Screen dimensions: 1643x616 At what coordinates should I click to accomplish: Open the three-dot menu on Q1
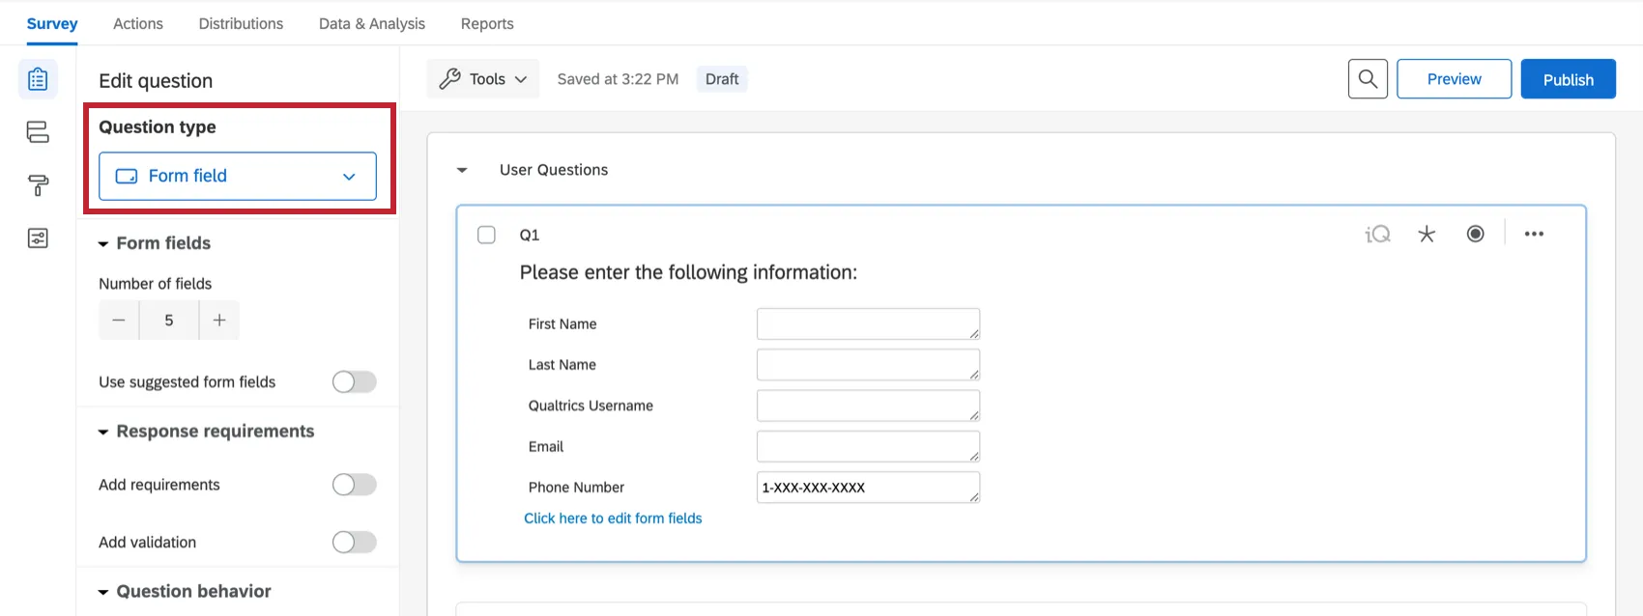(x=1534, y=235)
